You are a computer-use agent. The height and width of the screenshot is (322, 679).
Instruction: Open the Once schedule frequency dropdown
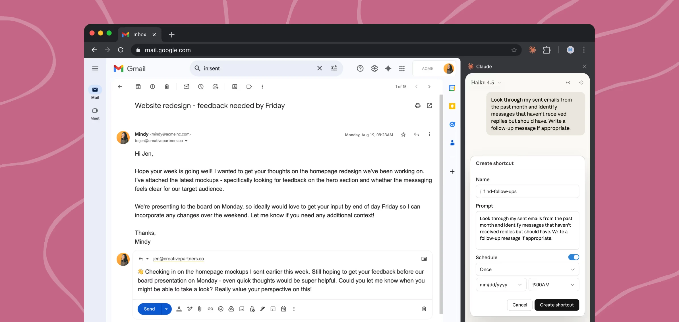coord(527,269)
